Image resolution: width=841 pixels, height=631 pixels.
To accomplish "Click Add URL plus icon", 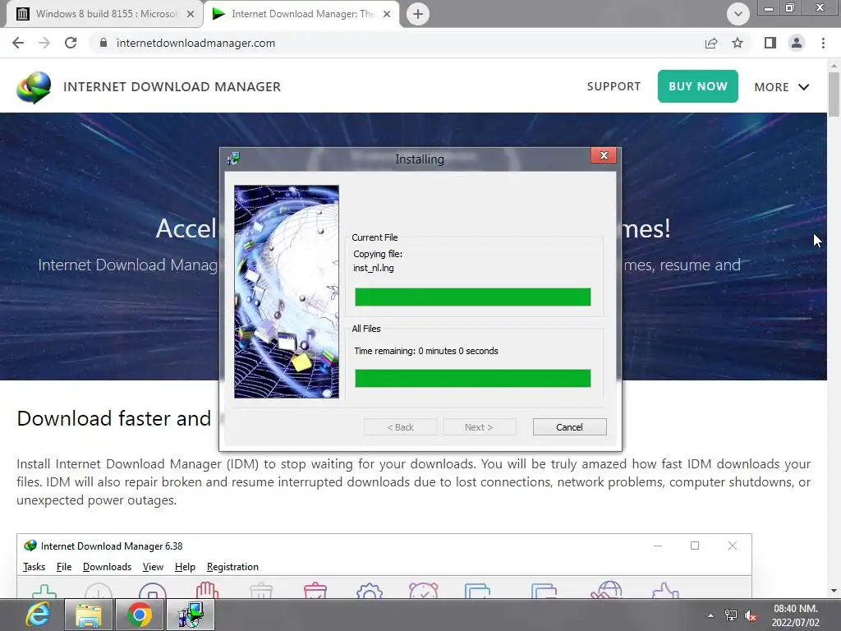I will pos(44,590).
